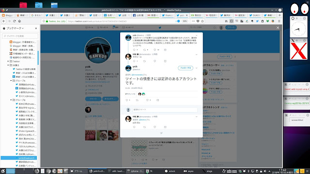The image size is (310, 174).
Task: Like the bottom 村松 謙 reply
Action: tap(155, 127)
